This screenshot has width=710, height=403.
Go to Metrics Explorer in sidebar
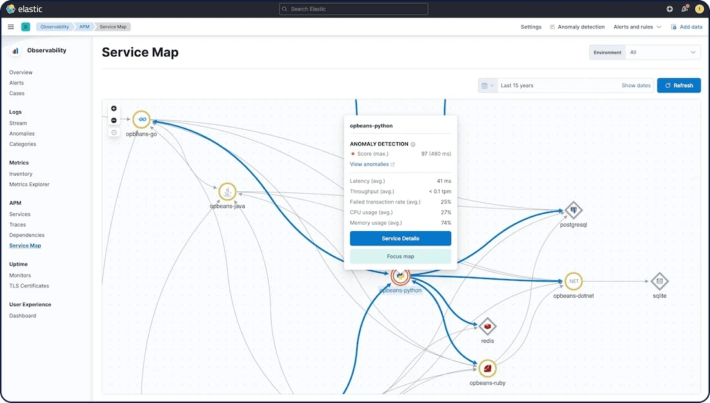29,184
